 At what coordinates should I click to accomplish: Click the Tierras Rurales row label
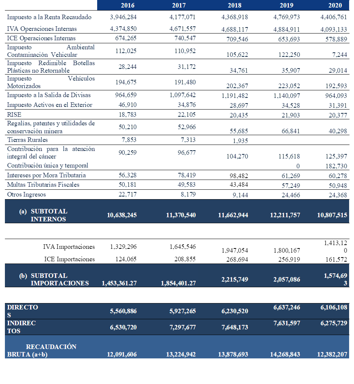[x=27, y=140]
